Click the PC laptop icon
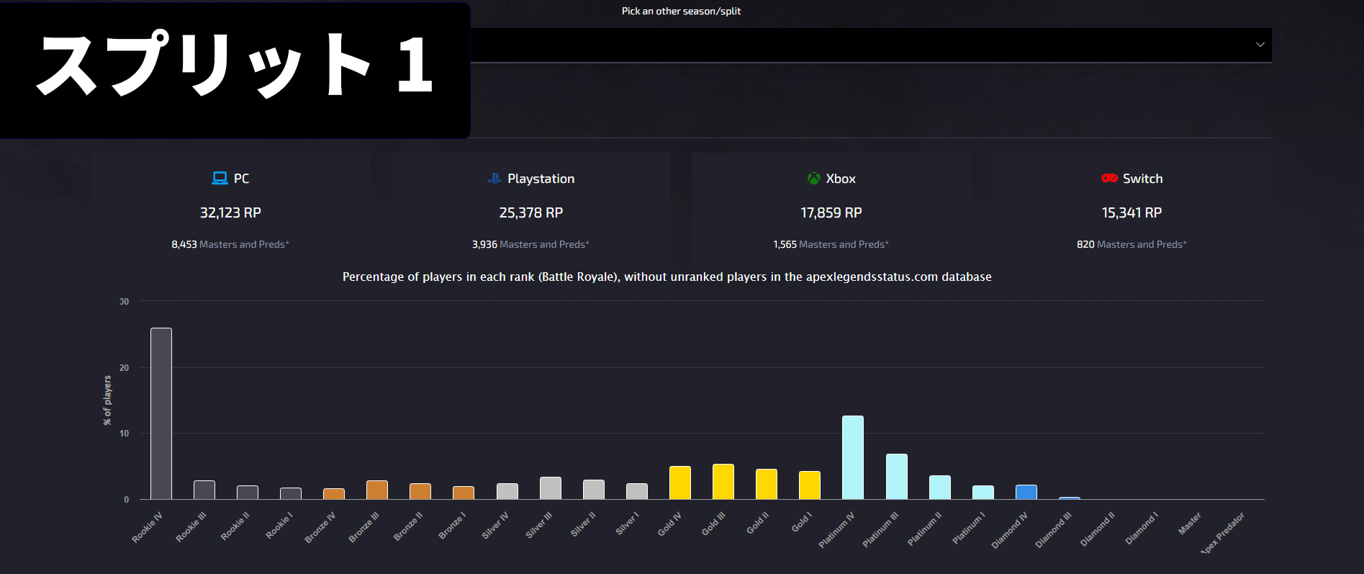This screenshot has width=1364, height=574. [x=220, y=178]
